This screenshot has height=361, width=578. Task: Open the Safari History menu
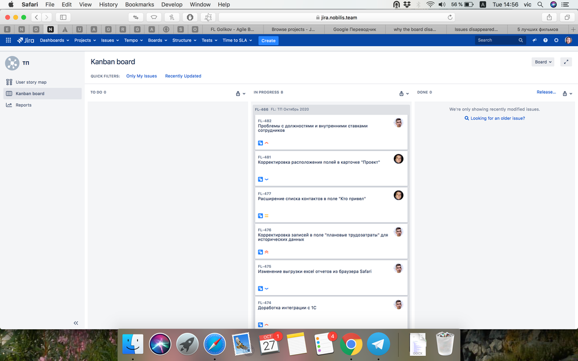coord(108,5)
